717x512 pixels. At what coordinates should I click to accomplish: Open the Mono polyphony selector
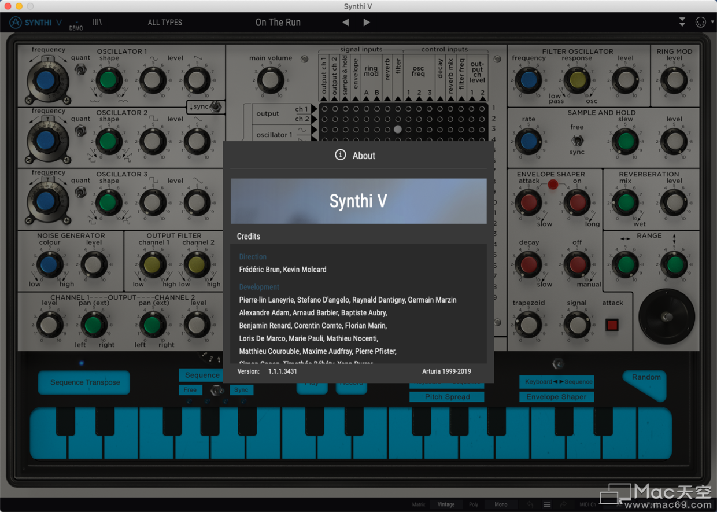[501, 504]
